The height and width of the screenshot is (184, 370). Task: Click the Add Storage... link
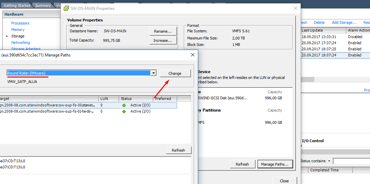(x=344, y=22)
